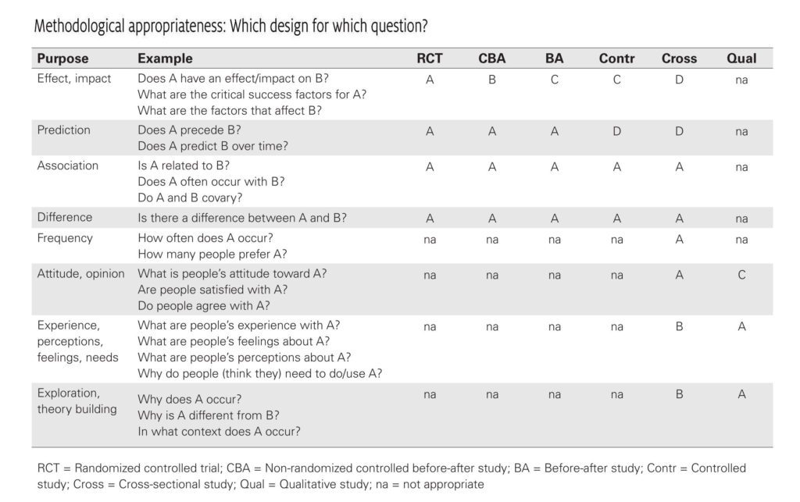
Task: Select the Frequency row label
Action: click(65, 238)
